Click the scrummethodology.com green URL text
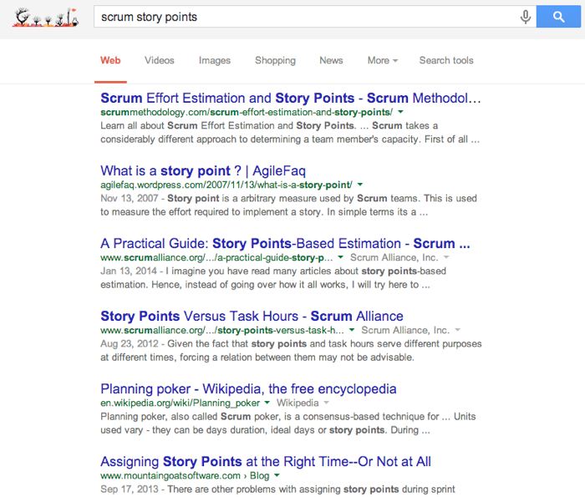Viewport: 585px width, 497px height. tap(247, 112)
